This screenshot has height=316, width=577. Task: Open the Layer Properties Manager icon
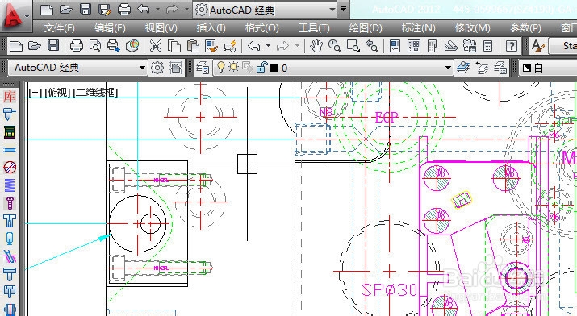click(203, 68)
